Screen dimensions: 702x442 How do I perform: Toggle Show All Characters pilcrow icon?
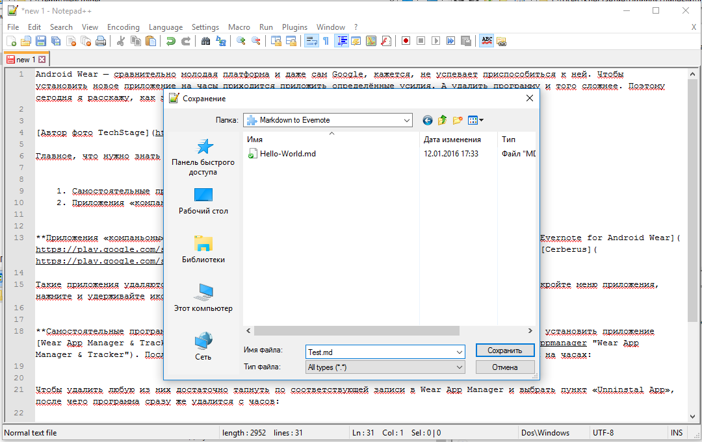pos(326,41)
